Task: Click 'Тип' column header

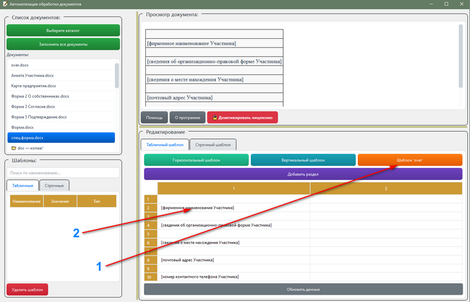Action: 97,201
